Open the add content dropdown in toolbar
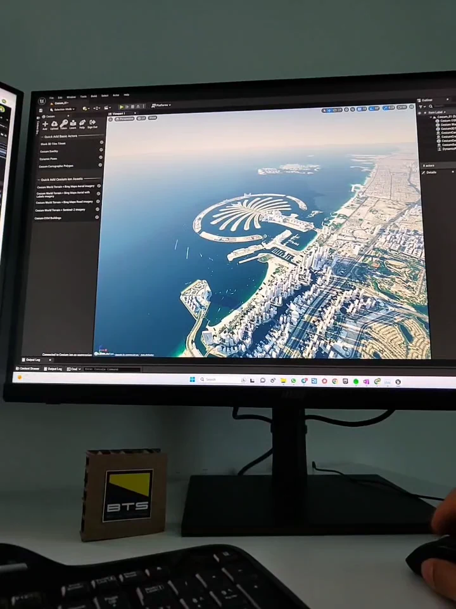 click(86, 108)
